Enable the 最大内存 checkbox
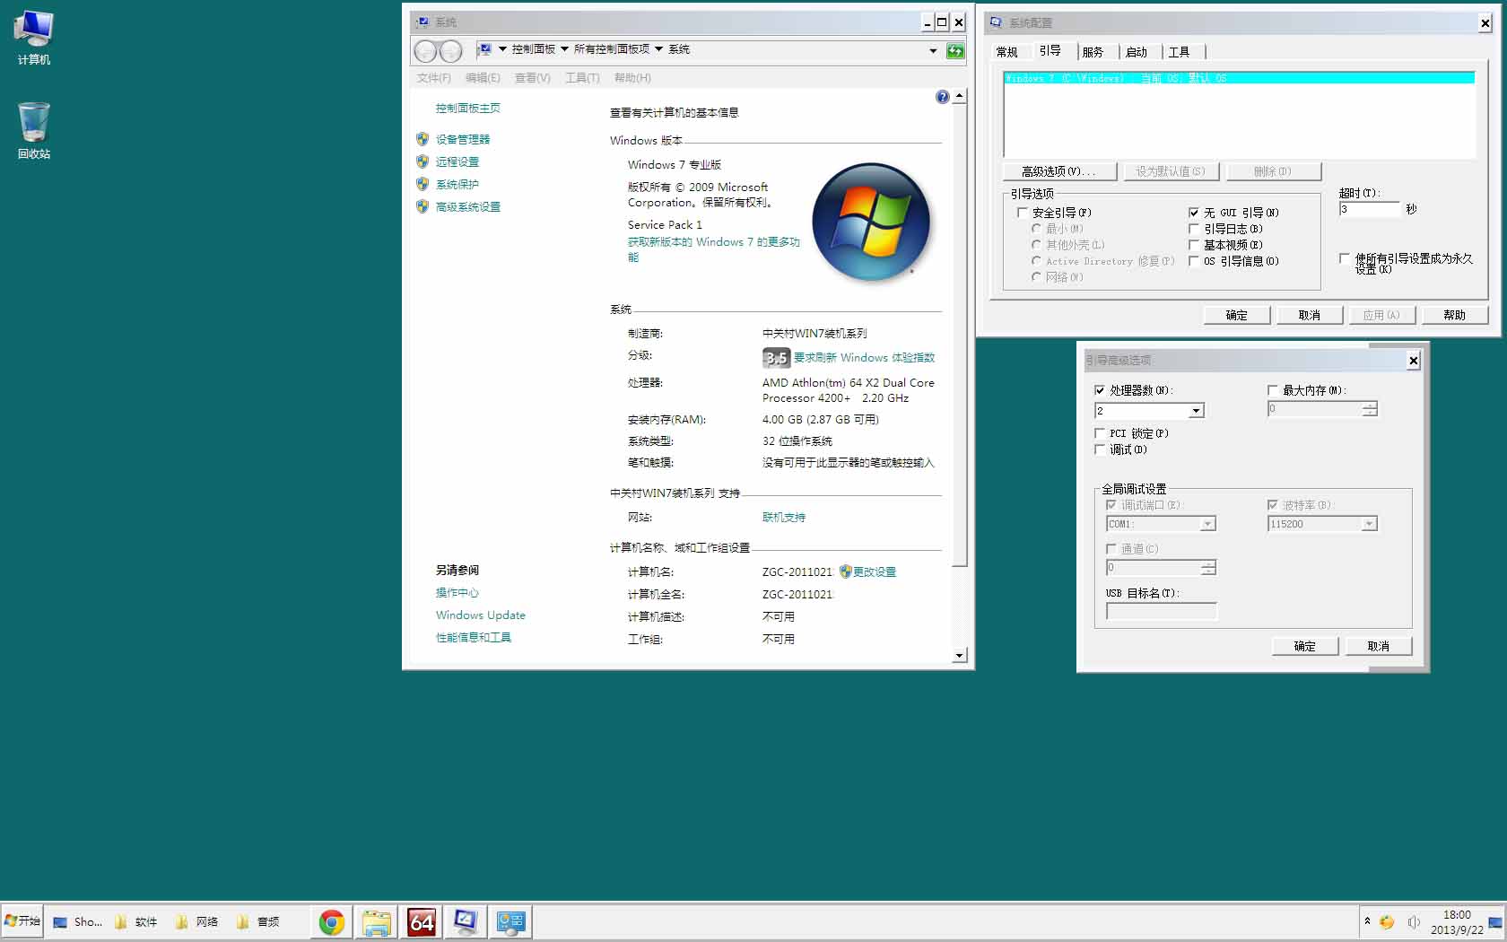1507x942 pixels. 1273,390
